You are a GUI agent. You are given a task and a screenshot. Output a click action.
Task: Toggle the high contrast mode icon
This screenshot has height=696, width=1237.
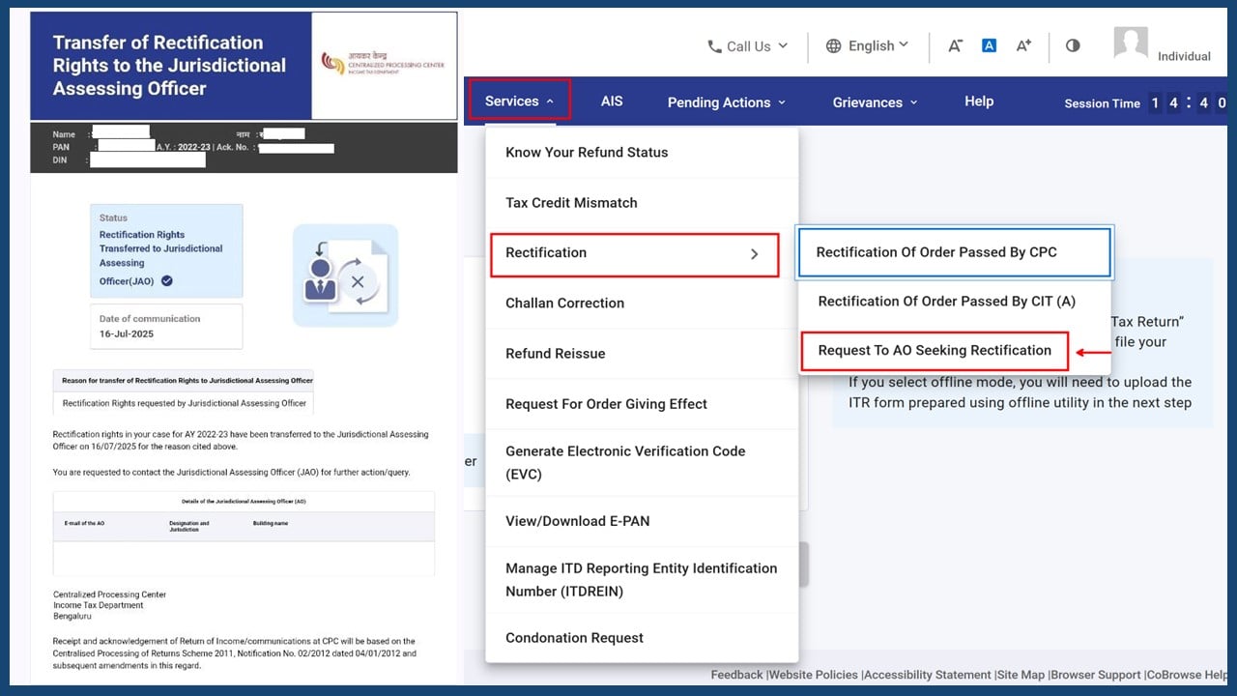(x=1073, y=45)
